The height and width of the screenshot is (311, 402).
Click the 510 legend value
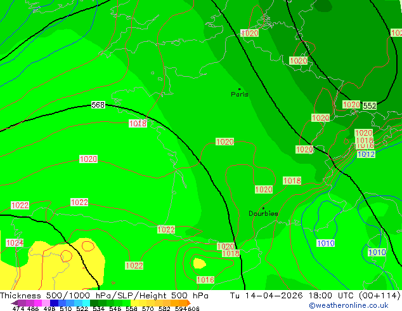click(66, 308)
